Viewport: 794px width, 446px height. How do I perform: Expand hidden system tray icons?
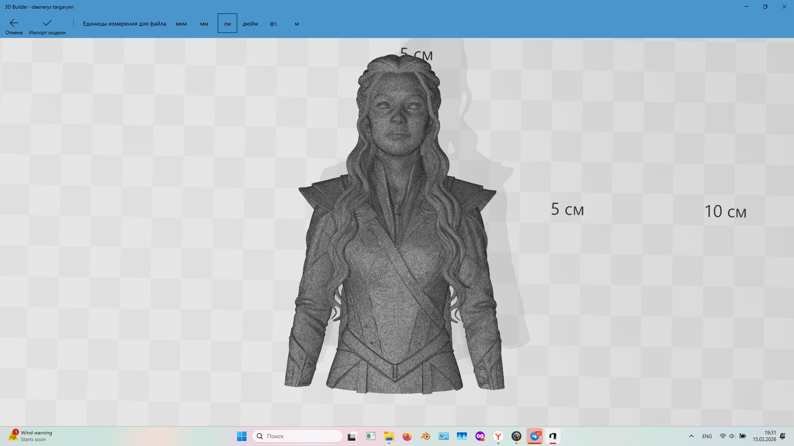(x=691, y=436)
